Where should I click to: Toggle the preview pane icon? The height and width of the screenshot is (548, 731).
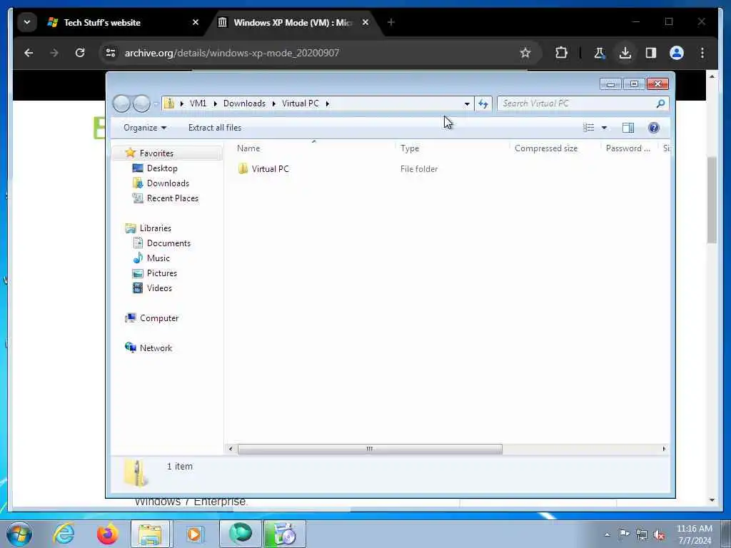click(628, 128)
